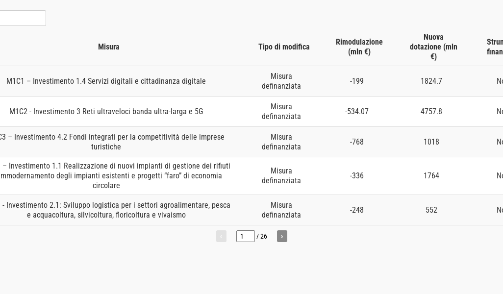Sort by Nuova dotazione column header
503x294 pixels.
coord(433,47)
